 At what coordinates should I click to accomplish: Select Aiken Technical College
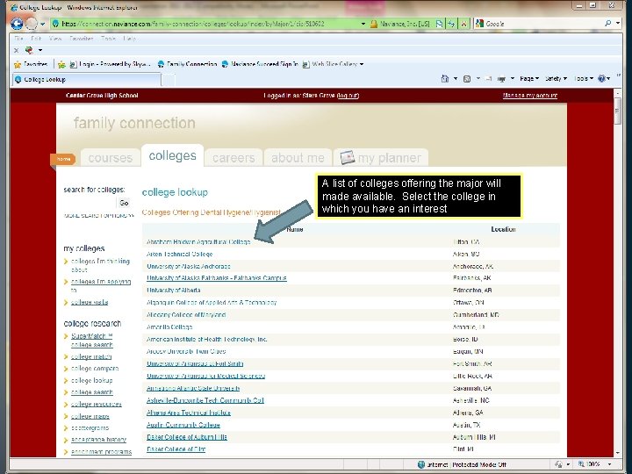[x=179, y=254]
